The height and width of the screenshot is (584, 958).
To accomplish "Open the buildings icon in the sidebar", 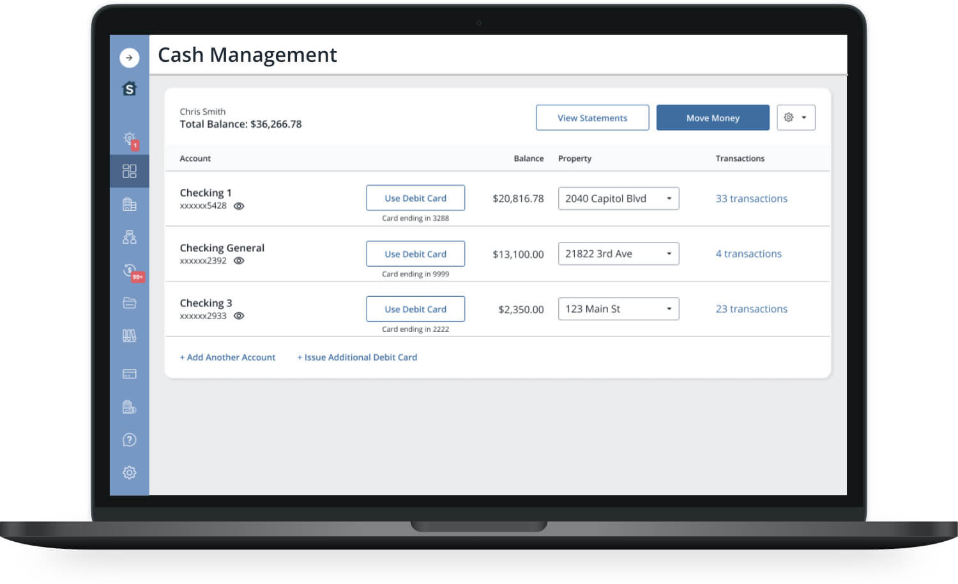I will 129,204.
